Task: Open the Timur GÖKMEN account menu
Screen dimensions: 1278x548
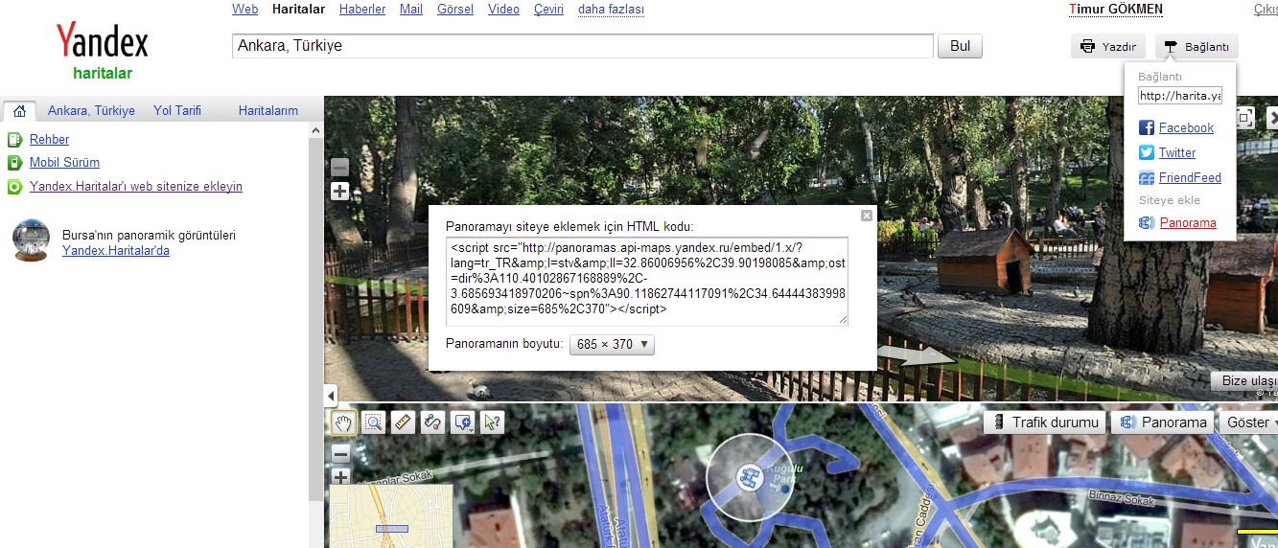Action: pyautogui.click(x=1116, y=10)
